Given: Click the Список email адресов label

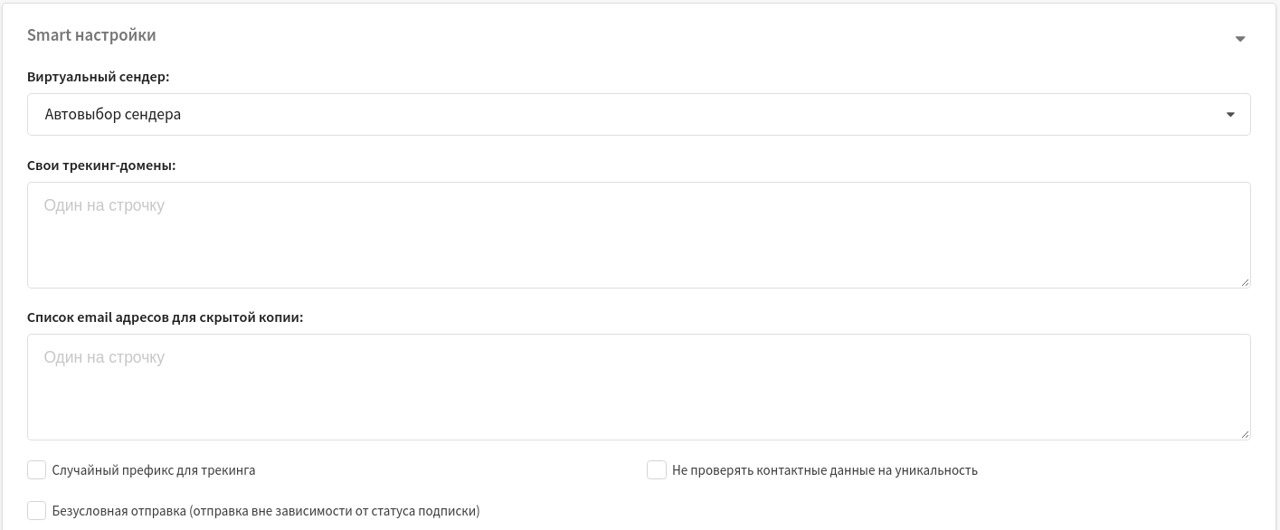Looking at the screenshot, I should tap(165, 317).
